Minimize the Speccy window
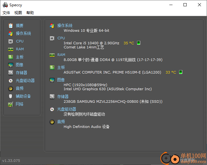This screenshot has width=207, height=165. click(171, 5)
